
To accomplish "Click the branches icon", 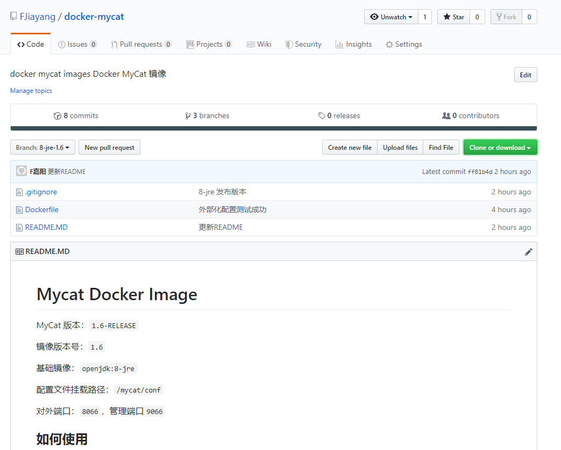I will click(188, 116).
